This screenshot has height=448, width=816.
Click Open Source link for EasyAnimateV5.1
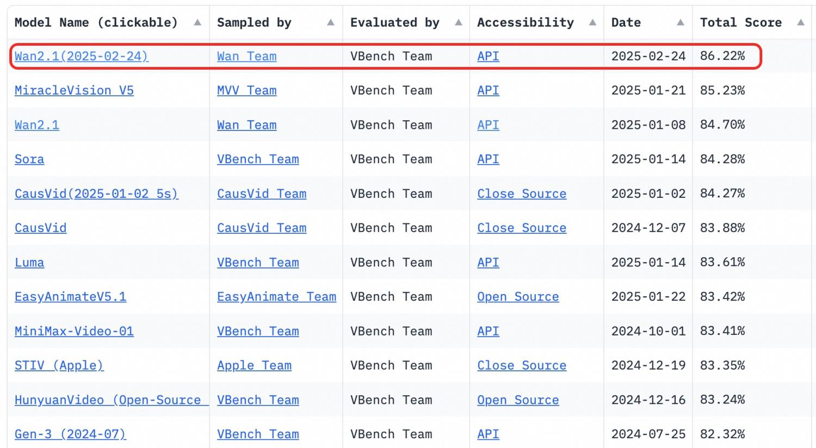click(x=518, y=297)
